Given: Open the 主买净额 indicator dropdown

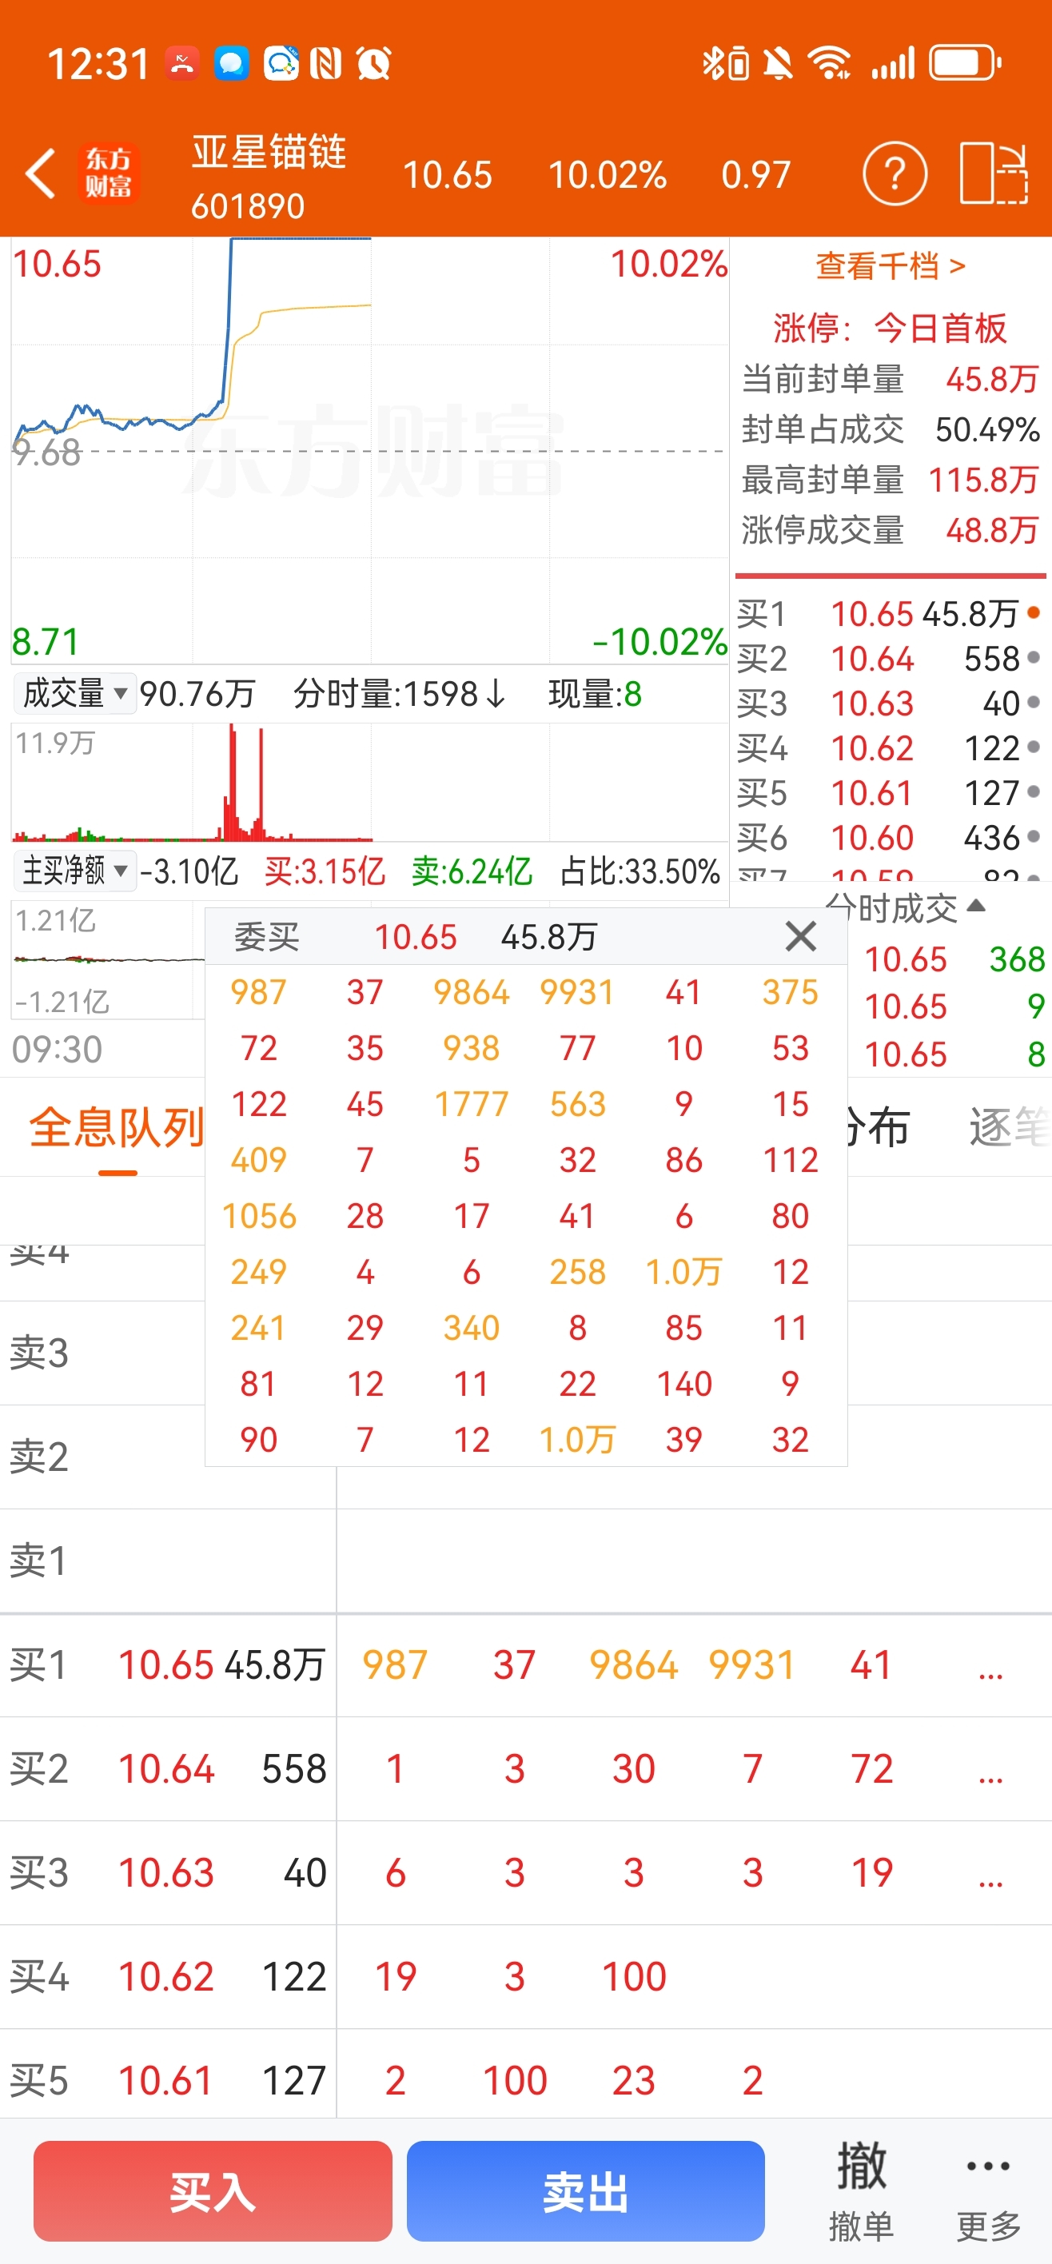Looking at the screenshot, I should tap(74, 871).
